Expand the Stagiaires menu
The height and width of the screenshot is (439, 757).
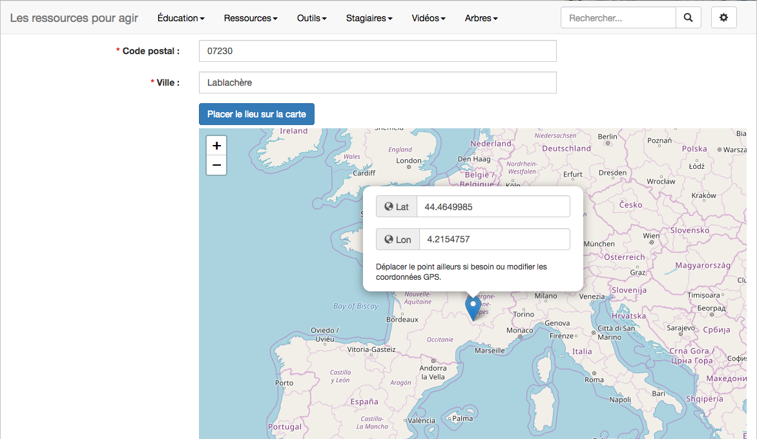point(369,18)
